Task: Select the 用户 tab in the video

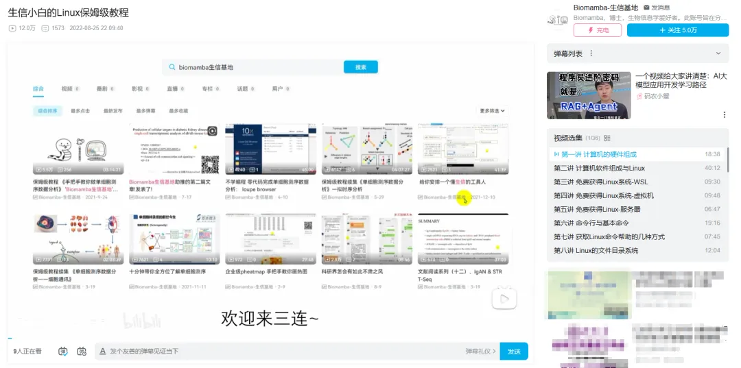Action: 281,88
